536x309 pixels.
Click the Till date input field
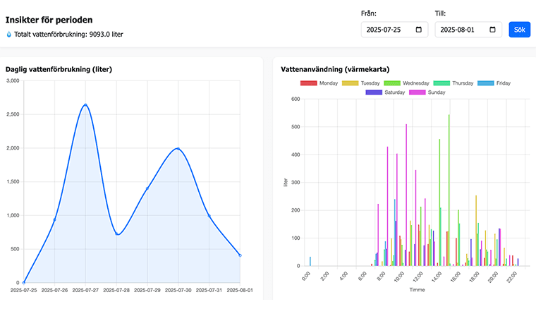pos(462,30)
